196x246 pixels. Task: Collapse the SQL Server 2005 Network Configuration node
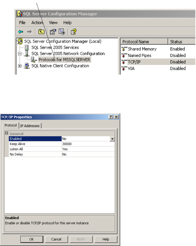tap(20, 54)
